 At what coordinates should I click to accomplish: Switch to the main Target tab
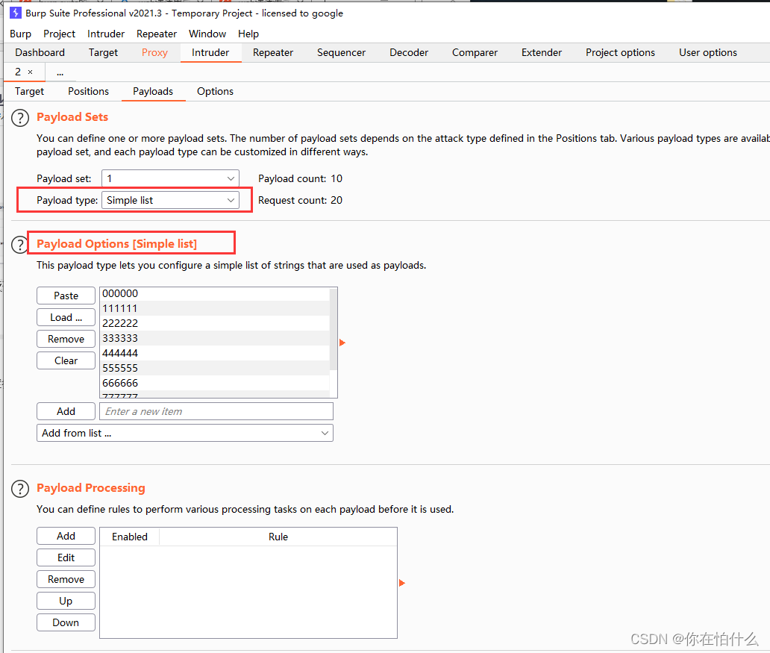(x=103, y=52)
